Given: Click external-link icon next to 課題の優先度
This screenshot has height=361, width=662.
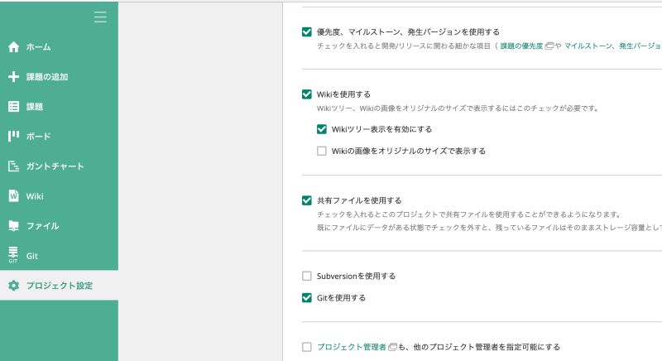Looking at the screenshot, I should (549, 46).
